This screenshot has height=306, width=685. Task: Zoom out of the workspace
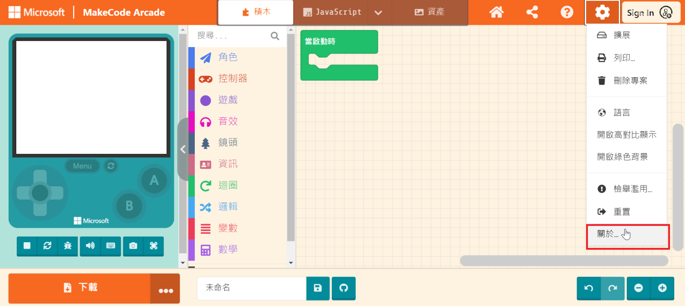[x=638, y=288]
